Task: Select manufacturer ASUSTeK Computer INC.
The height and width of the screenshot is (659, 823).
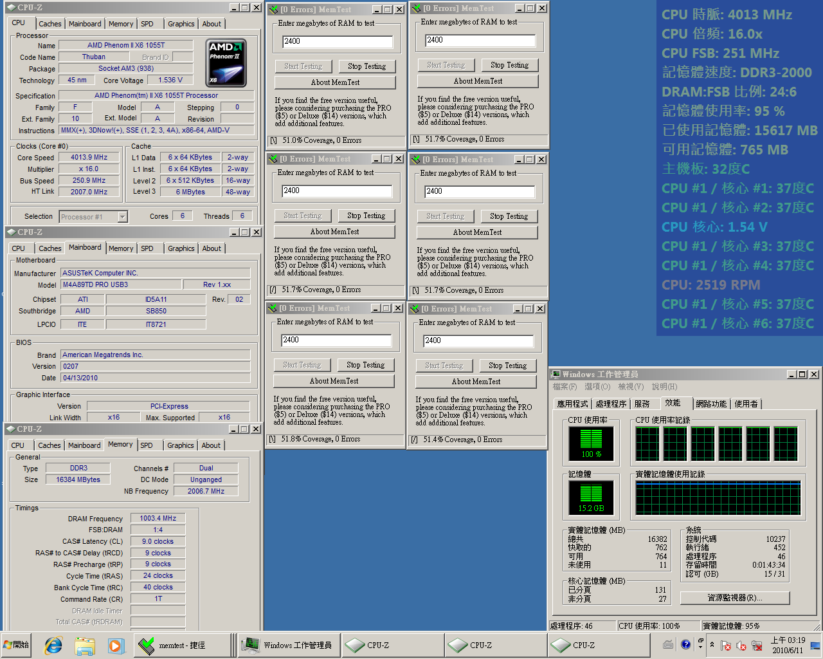Action: (x=156, y=273)
